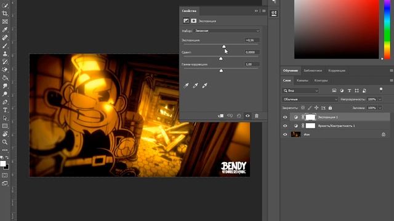Toggle lock position

(x=316, y=108)
